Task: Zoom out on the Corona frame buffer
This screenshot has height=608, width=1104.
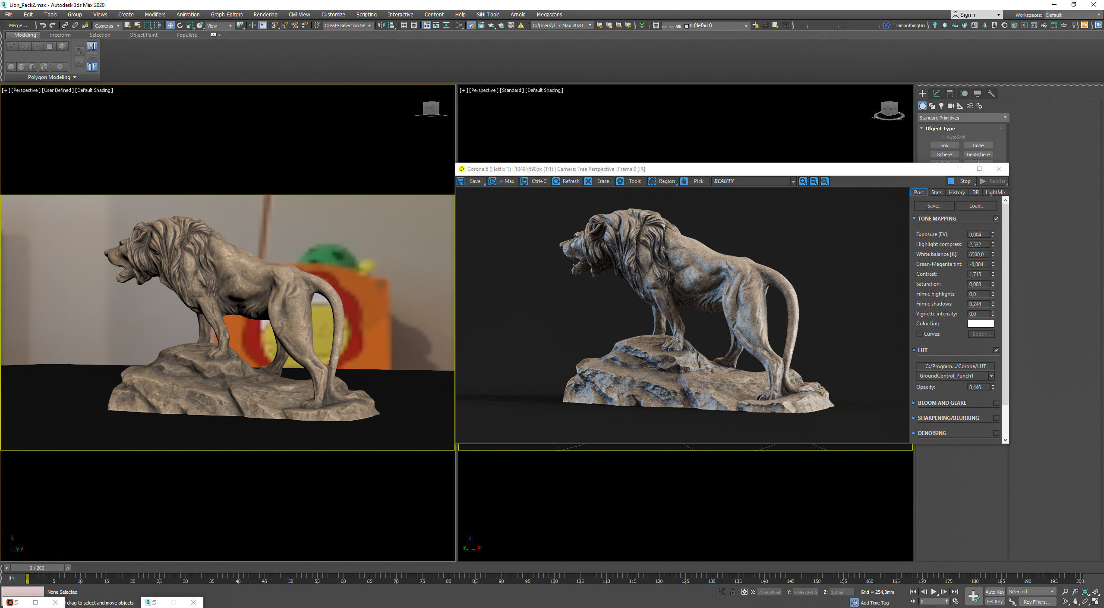Action: [814, 181]
